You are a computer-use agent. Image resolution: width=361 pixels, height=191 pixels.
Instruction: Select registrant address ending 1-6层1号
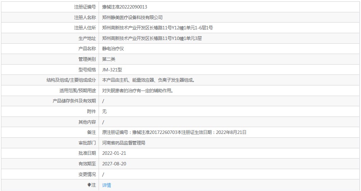point(158,28)
